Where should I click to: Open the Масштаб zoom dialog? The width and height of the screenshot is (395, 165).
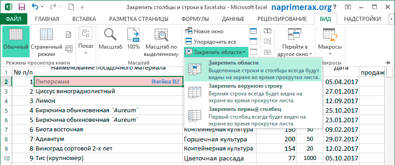(110, 39)
